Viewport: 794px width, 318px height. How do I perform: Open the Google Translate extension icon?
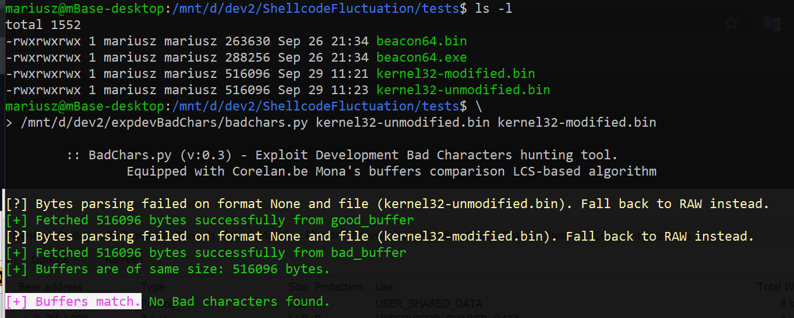pos(772,23)
